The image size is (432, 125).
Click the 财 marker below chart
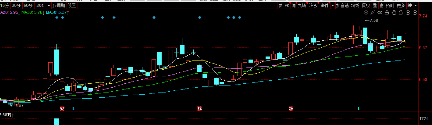(x=62, y=109)
